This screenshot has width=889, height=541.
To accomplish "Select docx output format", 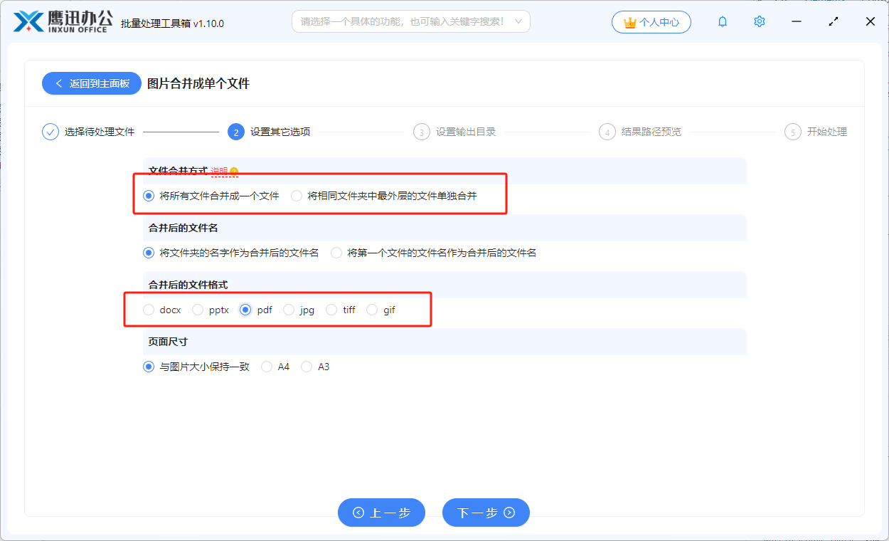I will 162,310.
